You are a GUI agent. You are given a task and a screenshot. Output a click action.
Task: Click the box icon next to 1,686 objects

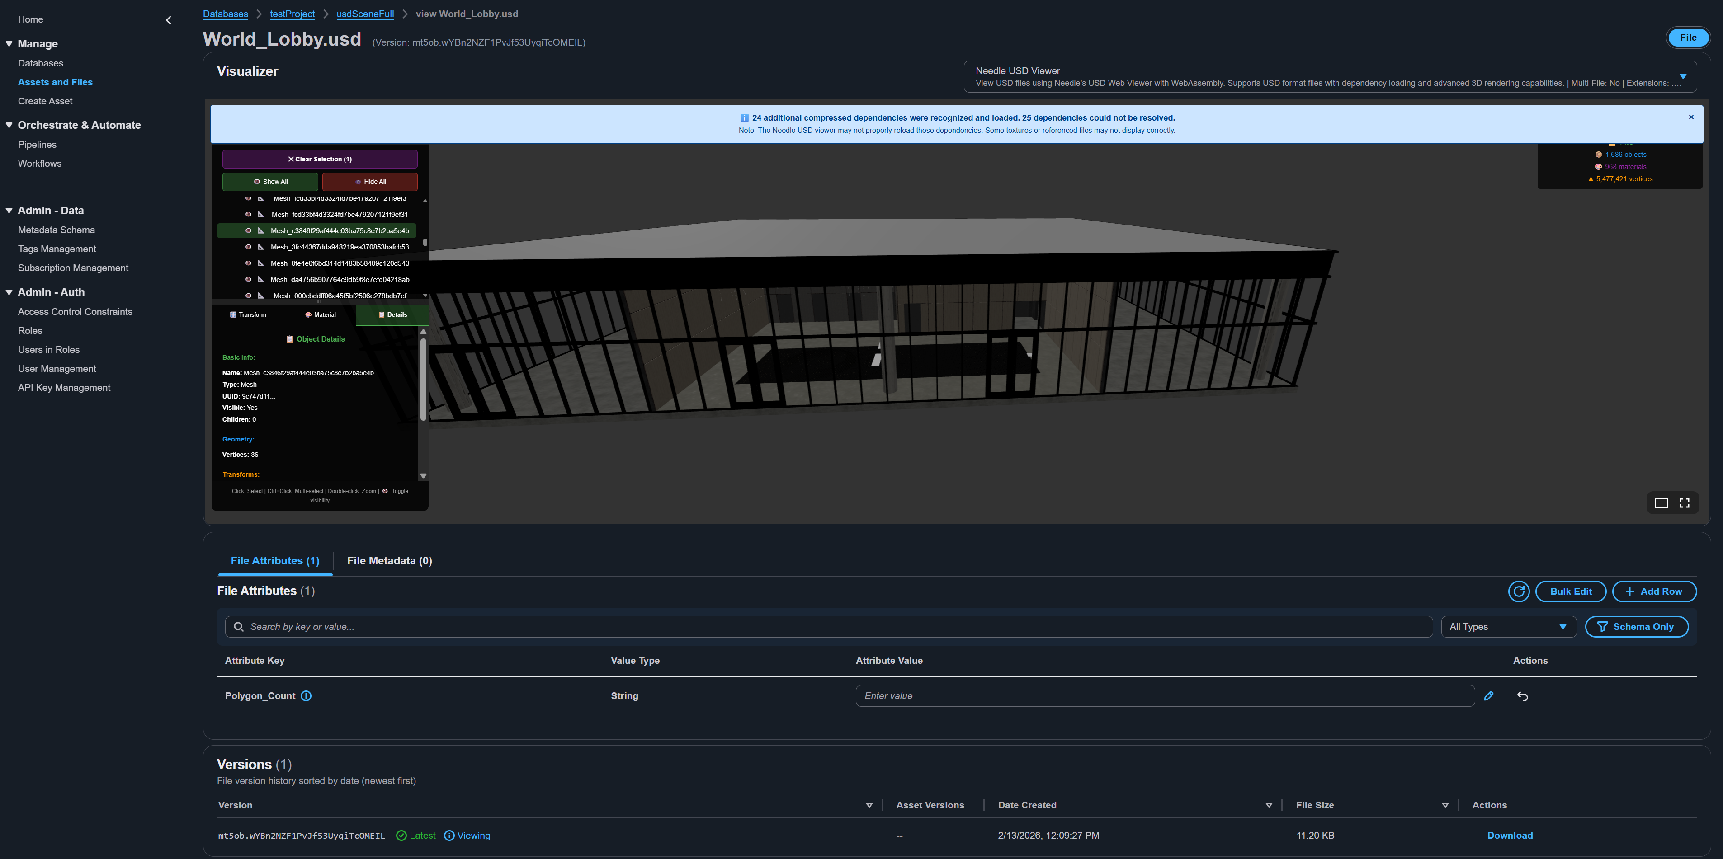tap(1599, 155)
